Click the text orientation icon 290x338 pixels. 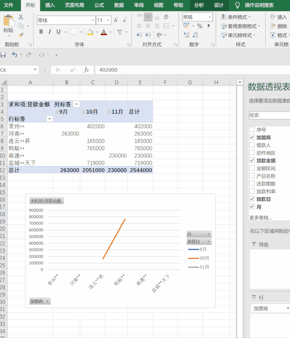(x=159, y=35)
